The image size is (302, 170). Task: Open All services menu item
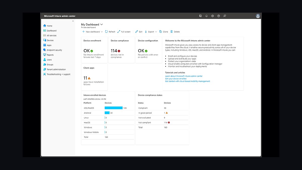[52, 36]
